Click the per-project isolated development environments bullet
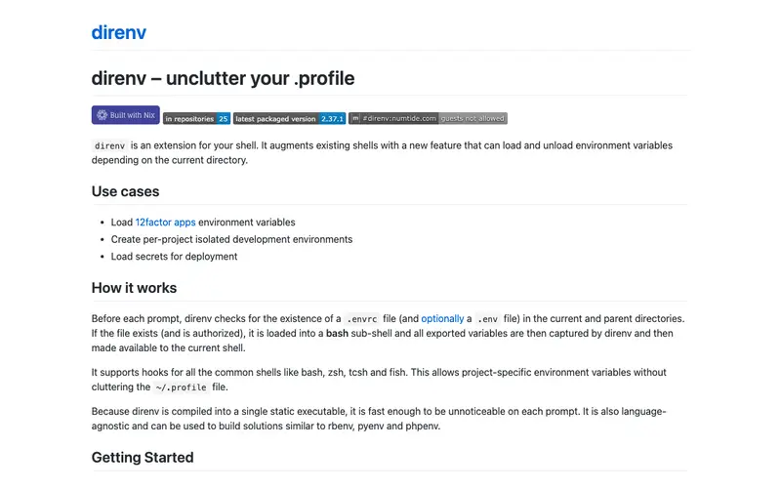The width and height of the screenshot is (781, 488). (231, 239)
